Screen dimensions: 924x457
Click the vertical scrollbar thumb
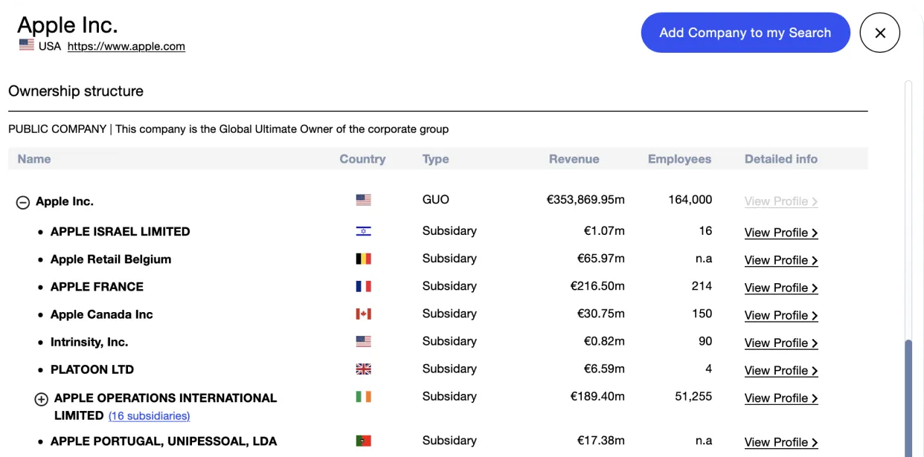click(908, 398)
